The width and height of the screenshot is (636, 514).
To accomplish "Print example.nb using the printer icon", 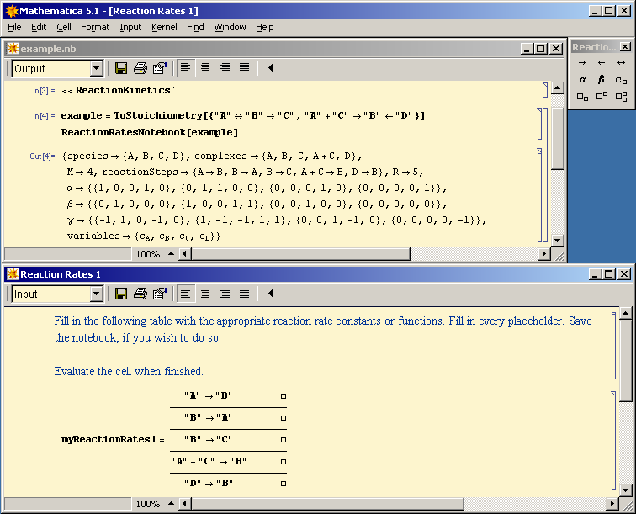I will pyautogui.click(x=140, y=68).
